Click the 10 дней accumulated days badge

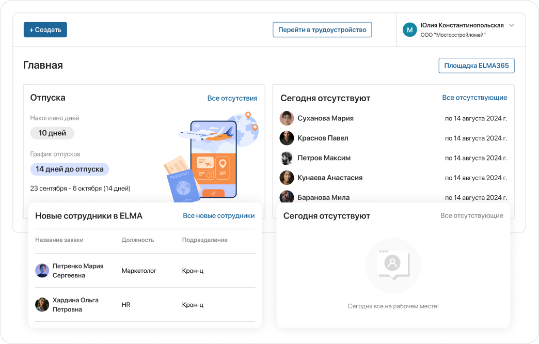pos(52,133)
